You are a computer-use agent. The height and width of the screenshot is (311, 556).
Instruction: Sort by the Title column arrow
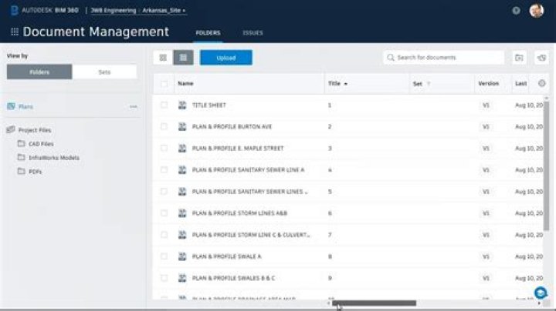pyautogui.click(x=346, y=84)
